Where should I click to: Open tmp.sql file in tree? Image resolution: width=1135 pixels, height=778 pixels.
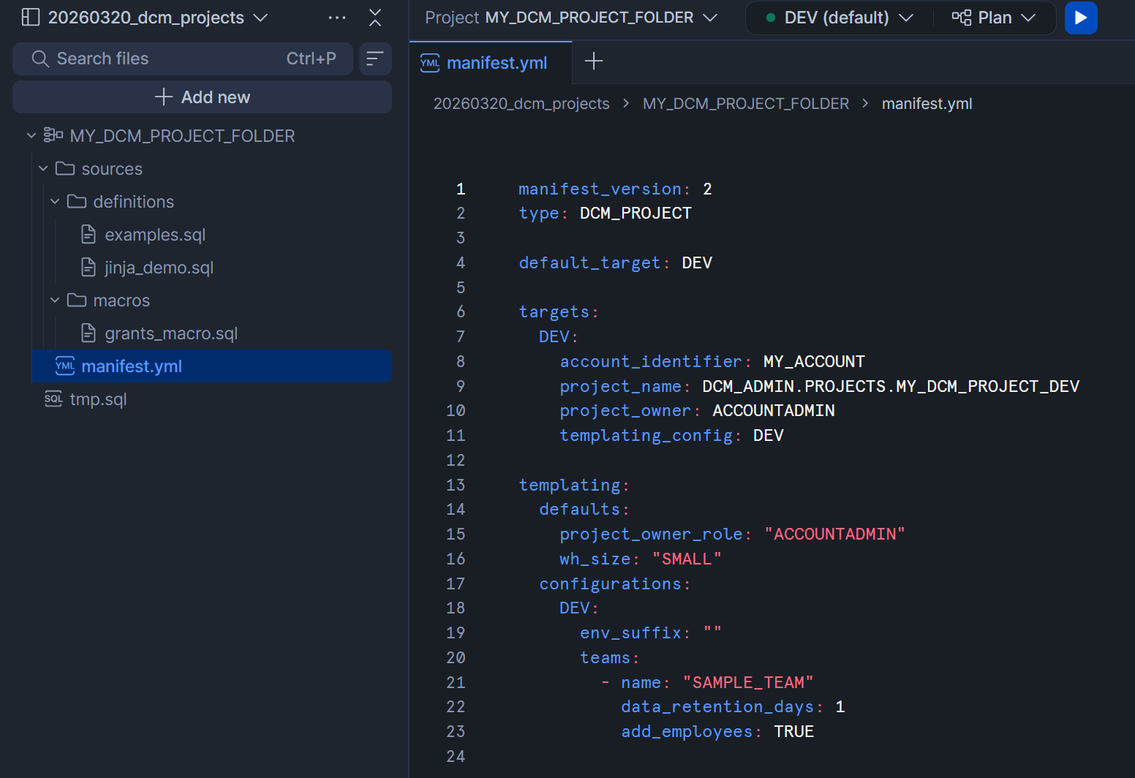98,399
